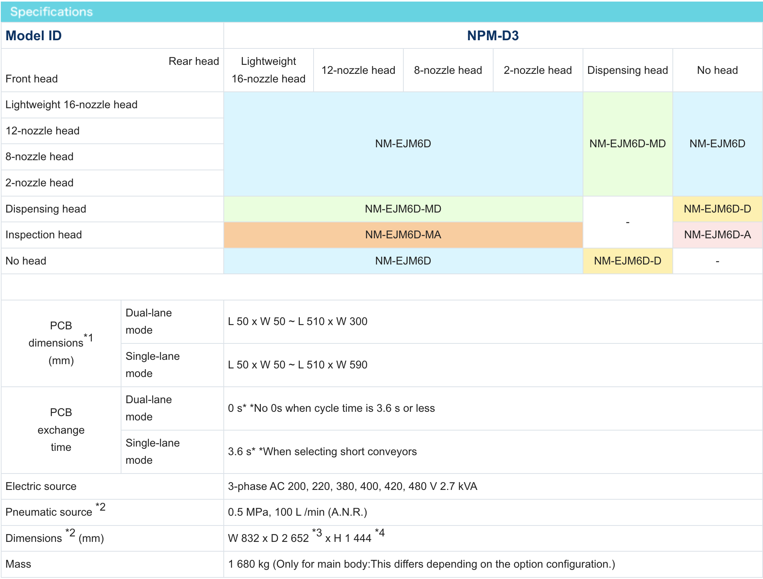Select "NM-EJM6D" in the No head row
This screenshot has width=763, height=579.
point(403,261)
